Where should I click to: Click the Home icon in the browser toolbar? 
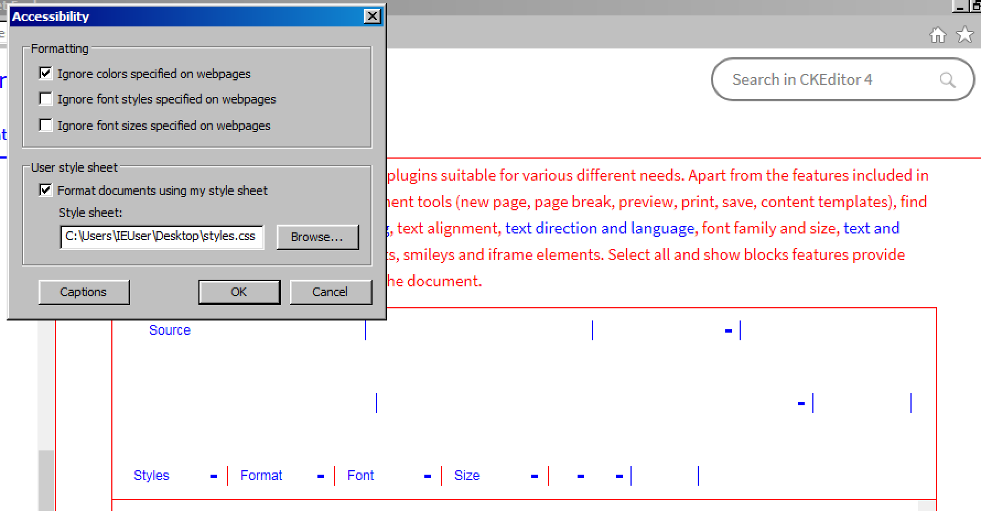point(939,34)
